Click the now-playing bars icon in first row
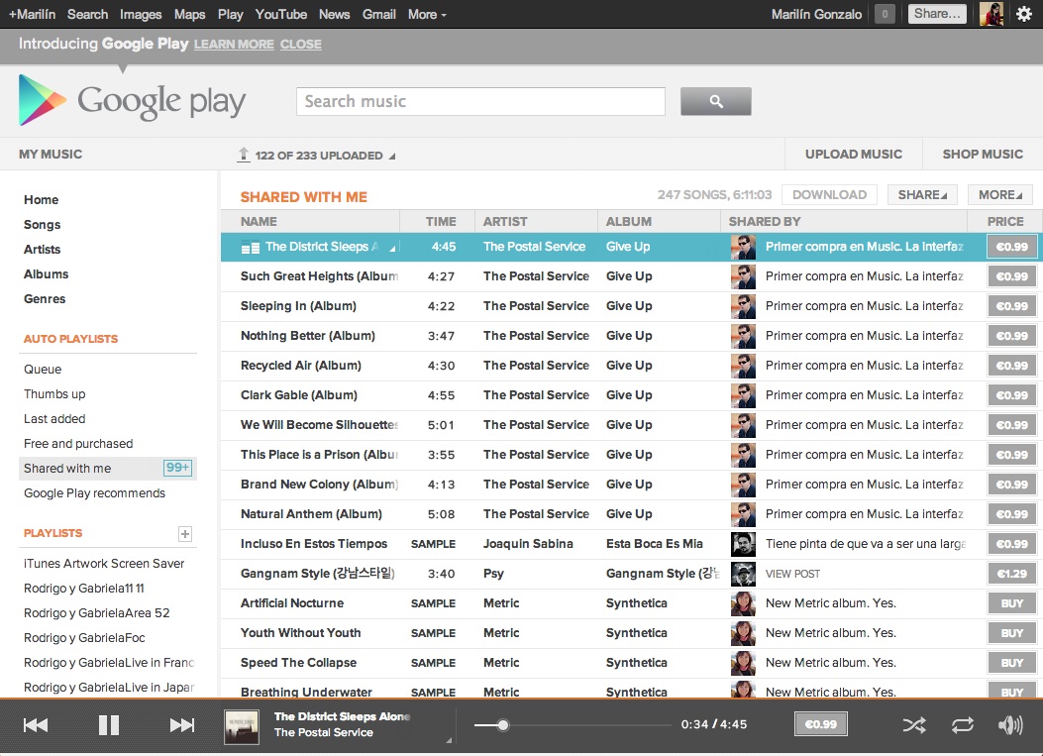Image resolution: width=1043 pixels, height=756 pixels. click(x=251, y=248)
